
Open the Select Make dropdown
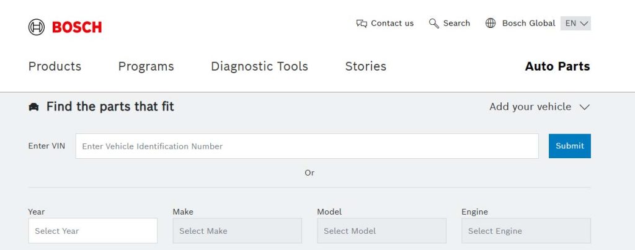pyautogui.click(x=238, y=231)
